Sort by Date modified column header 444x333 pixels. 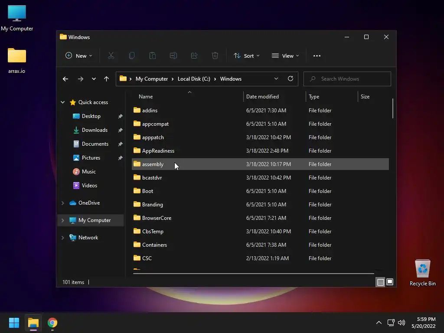pos(274,97)
